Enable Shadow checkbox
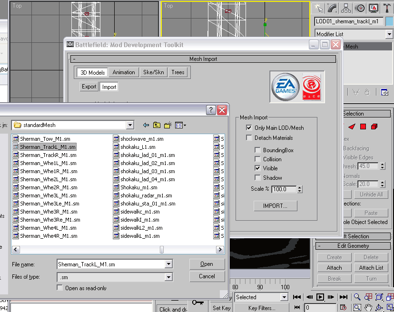The image size is (394, 312). tap(257, 177)
